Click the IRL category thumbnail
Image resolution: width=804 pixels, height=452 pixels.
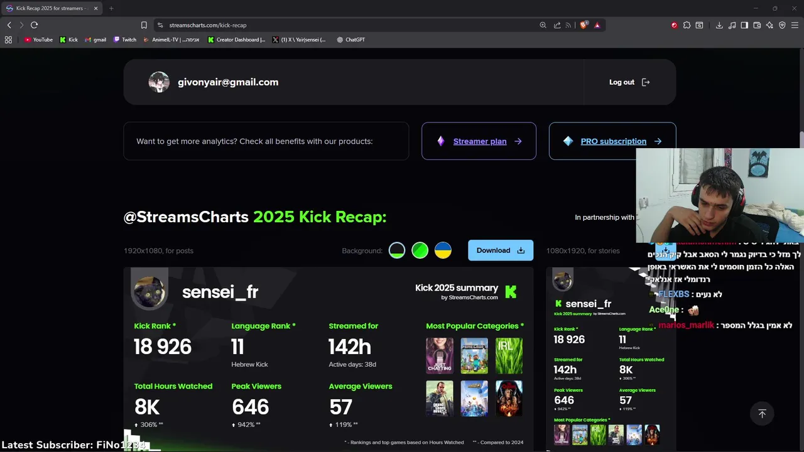[x=509, y=356]
